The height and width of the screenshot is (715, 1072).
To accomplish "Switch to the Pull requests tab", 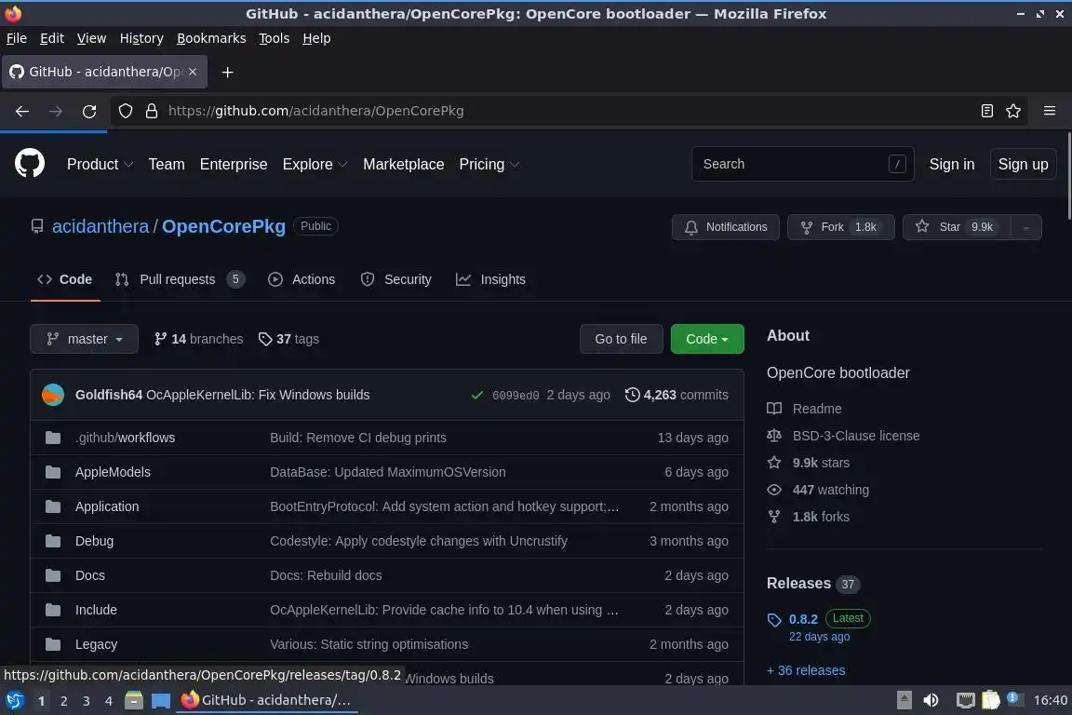I will point(179,279).
